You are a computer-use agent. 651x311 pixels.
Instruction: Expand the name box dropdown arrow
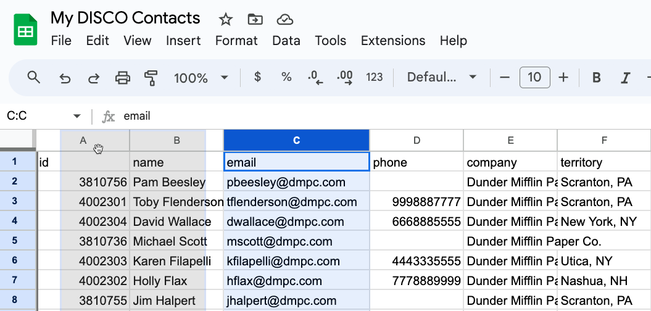77,116
